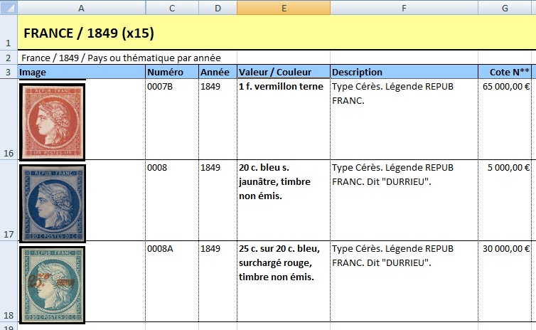
Task: Select cell with number 0007B
Action: click(172, 119)
